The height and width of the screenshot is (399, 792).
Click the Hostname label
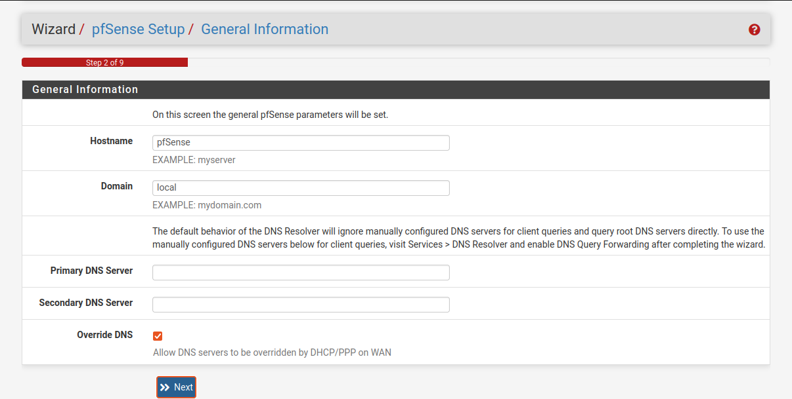point(111,141)
